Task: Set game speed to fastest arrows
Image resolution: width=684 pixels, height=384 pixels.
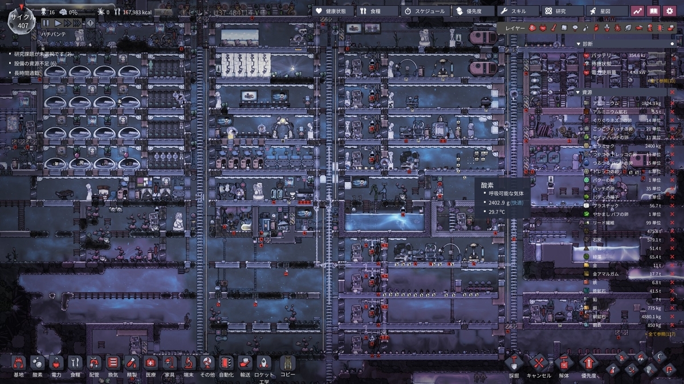Action: (x=78, y=23)
